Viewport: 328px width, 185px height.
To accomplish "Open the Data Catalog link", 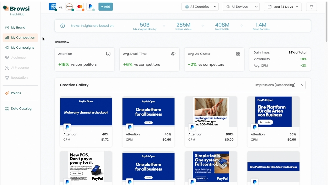I will [x=21, y=108].
